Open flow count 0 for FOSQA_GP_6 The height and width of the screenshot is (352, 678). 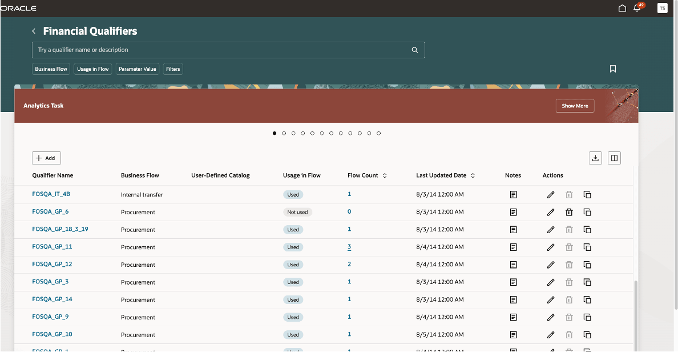[349, 212]
